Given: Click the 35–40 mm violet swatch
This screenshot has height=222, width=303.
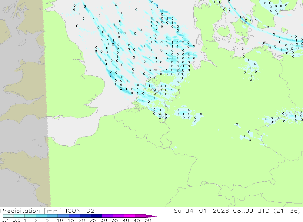Looking at the screenshot, I should pos(118,216).
